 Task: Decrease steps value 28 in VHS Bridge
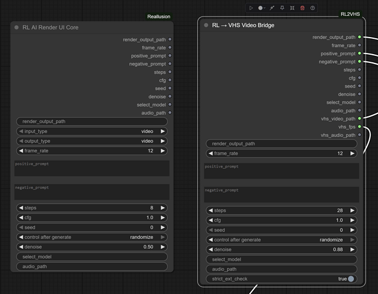[x=211, y=211]
